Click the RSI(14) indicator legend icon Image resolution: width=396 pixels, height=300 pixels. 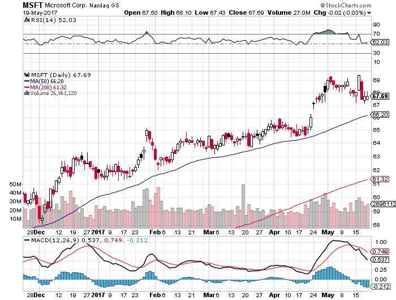(26, 20)
